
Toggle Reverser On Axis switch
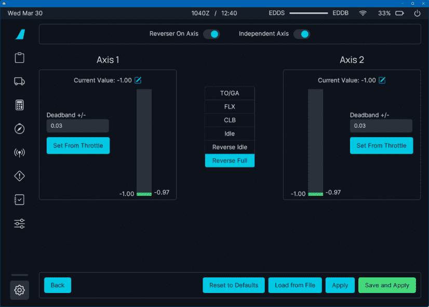pyautogui.click(x=211, y=34)
